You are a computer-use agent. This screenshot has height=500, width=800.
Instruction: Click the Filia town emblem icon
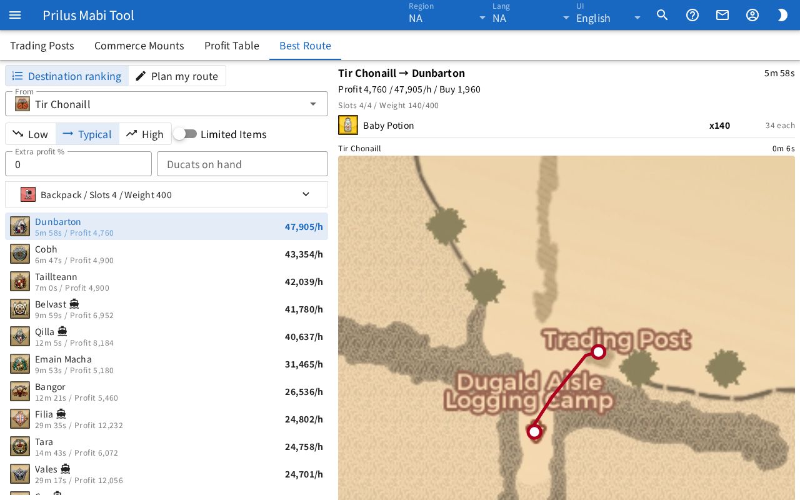pos(20,419)
